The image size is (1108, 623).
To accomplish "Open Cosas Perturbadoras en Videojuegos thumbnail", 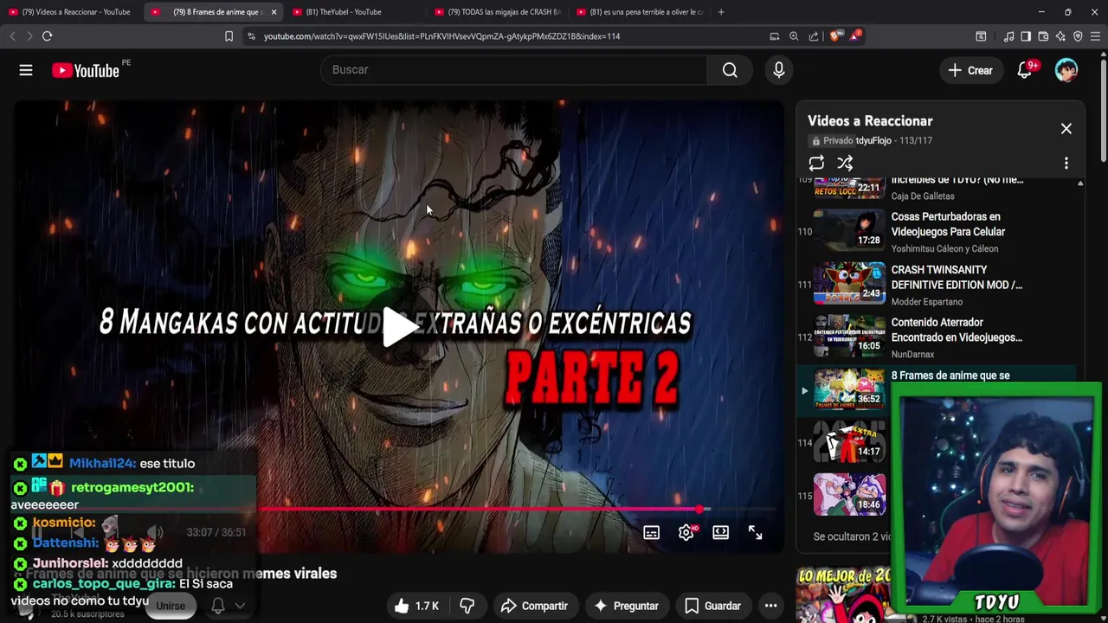I will pyautogui.click(x=849, y=230).
